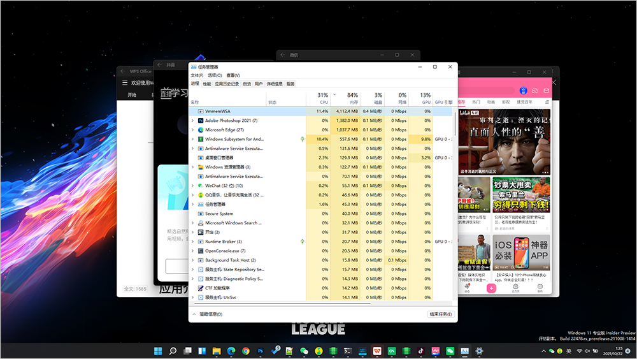Open the 文件 (File) menu
The width and height of the screenshot is (637, 359).
[196, 75]
